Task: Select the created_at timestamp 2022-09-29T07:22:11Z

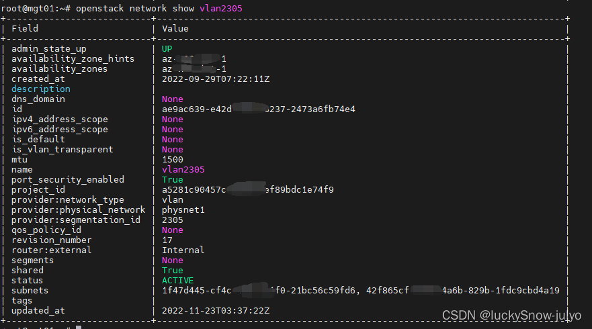Action: pyautogui.click(x=216, y=79)
